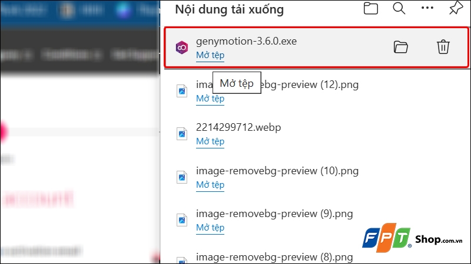Select image-removebg-preview (9).png file name
The image size is (471, 264).
tap(274, 214)
